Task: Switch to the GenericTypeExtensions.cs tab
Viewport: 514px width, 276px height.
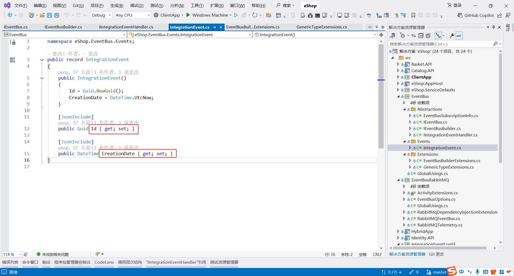Action: (x=322, y=27)
